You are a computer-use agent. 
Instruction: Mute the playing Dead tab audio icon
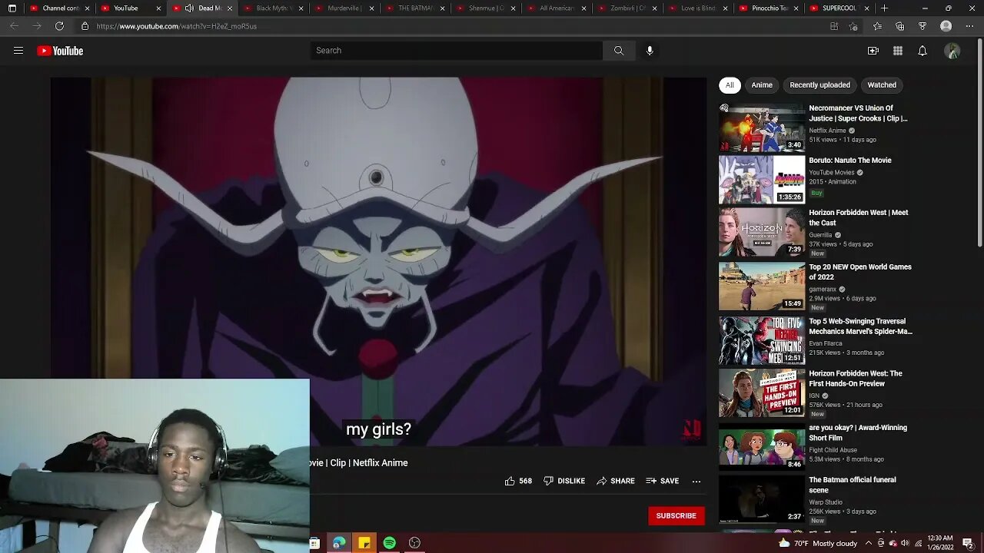tap(189, 8)
